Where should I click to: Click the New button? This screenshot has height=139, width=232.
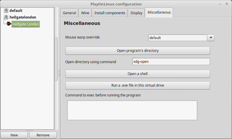click(14, 135)
